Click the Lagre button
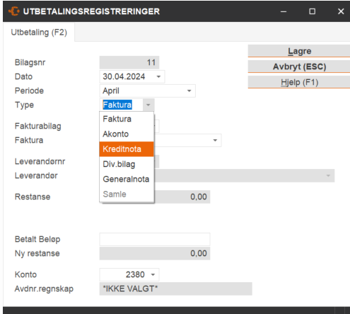Viewport: 350px width, 314px height. [299, 51]
